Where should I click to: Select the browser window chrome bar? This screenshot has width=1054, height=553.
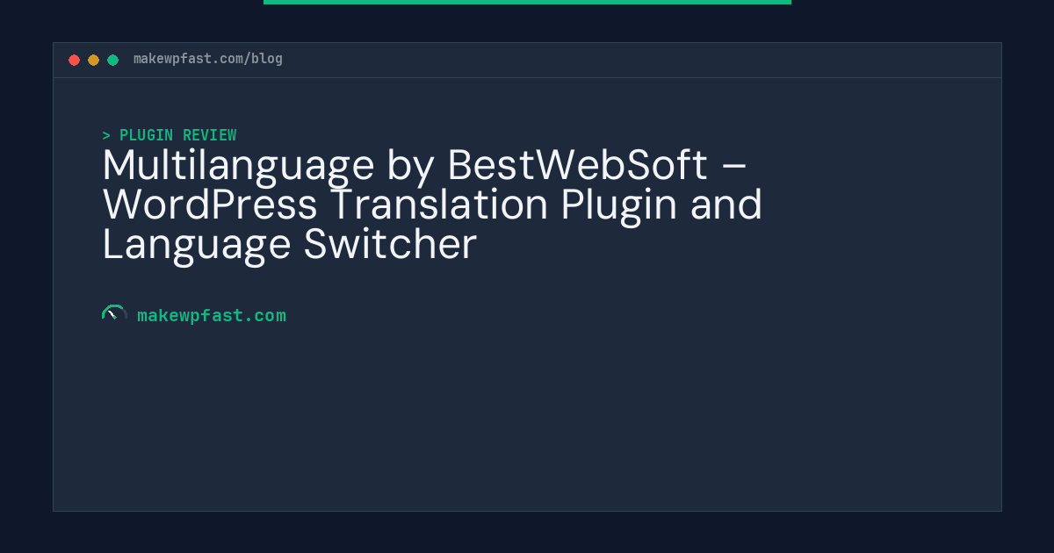point(527,59)
